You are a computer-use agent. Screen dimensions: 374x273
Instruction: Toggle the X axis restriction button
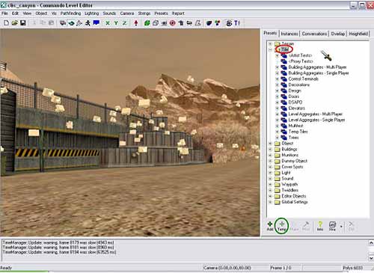click(x=108, y=23)
